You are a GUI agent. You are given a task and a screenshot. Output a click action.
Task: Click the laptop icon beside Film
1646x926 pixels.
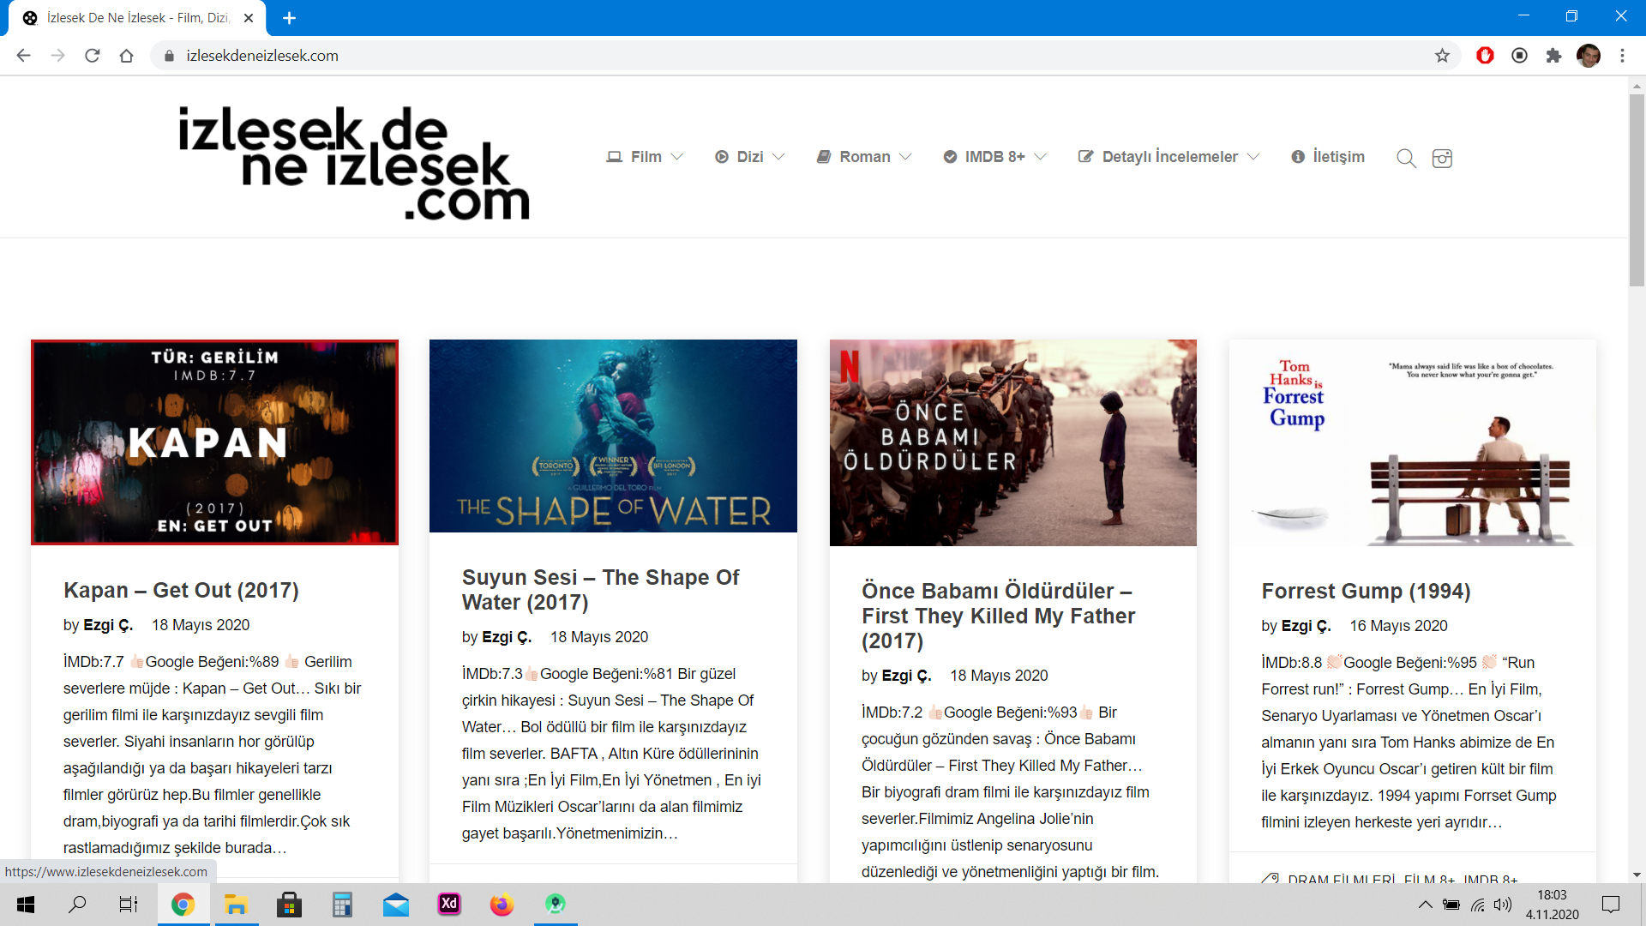click(x=614, y=157)
